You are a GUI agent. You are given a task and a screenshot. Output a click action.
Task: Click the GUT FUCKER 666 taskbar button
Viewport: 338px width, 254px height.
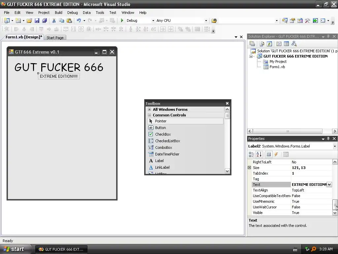click(x=61, y=249)
